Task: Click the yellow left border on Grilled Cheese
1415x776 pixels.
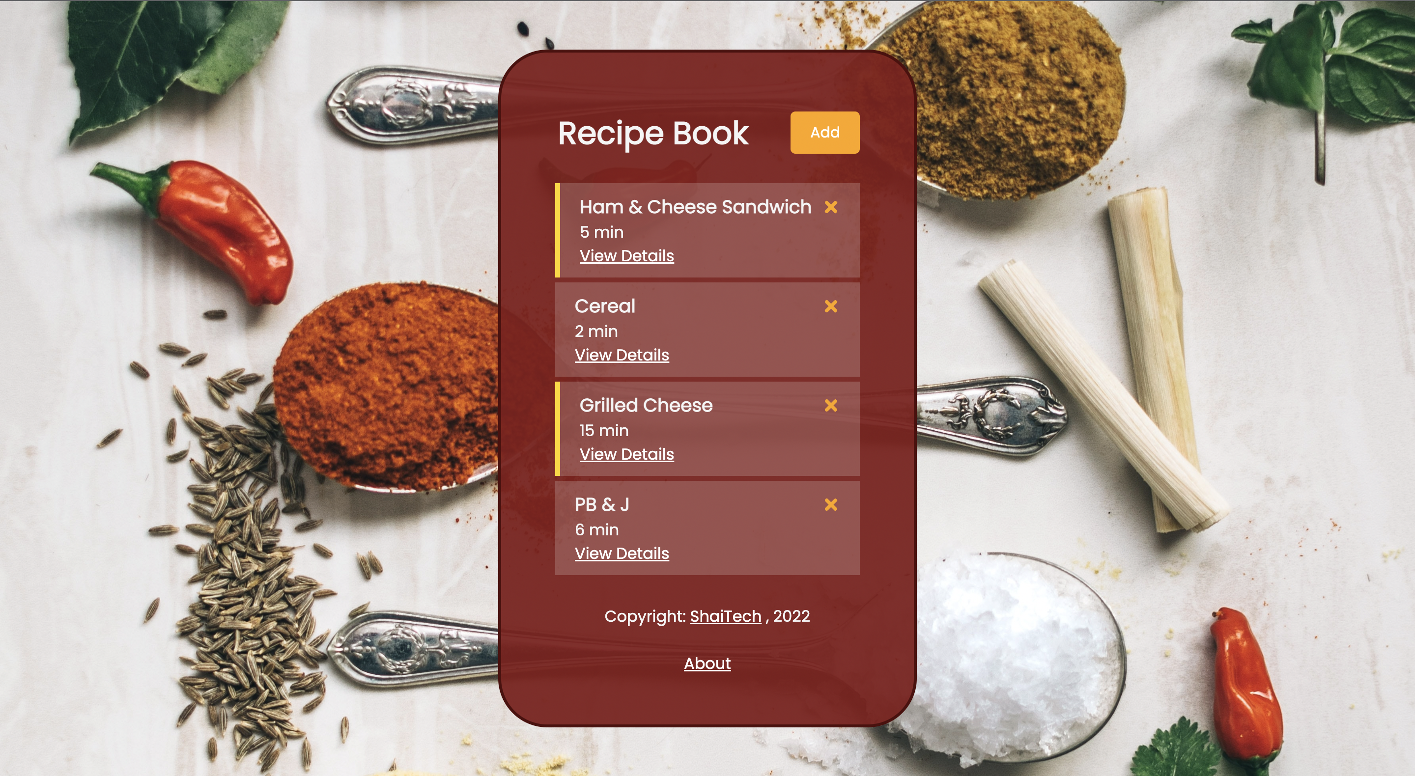Action: [x=557, y=427]
